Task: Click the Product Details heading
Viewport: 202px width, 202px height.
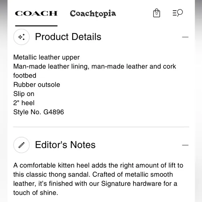Action: tap(68, 37)
